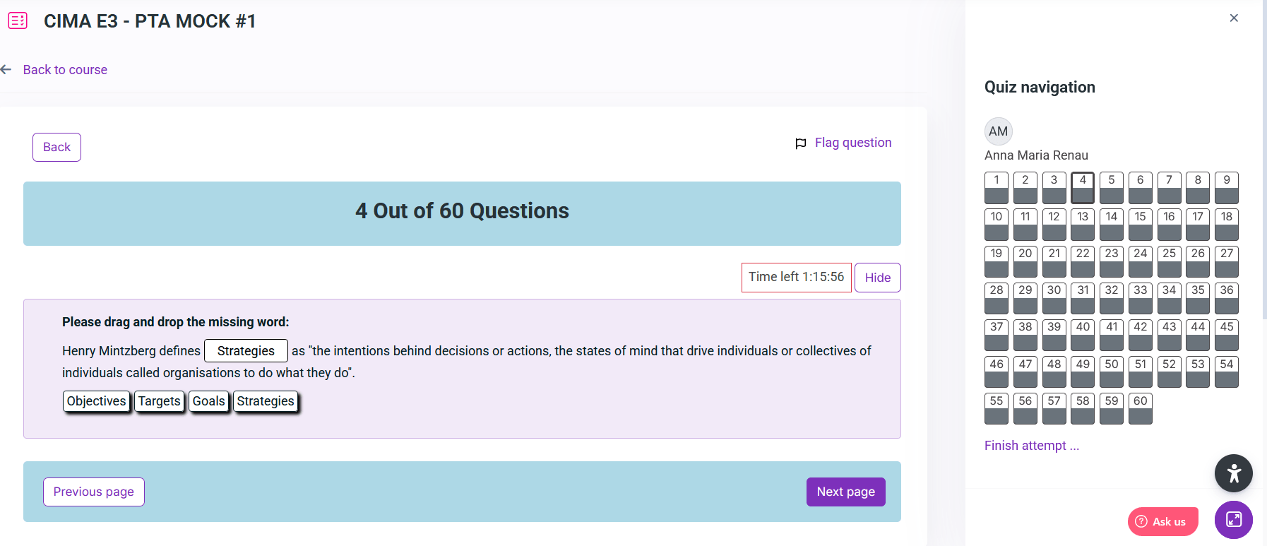Go to the Next page

point(845,492)
